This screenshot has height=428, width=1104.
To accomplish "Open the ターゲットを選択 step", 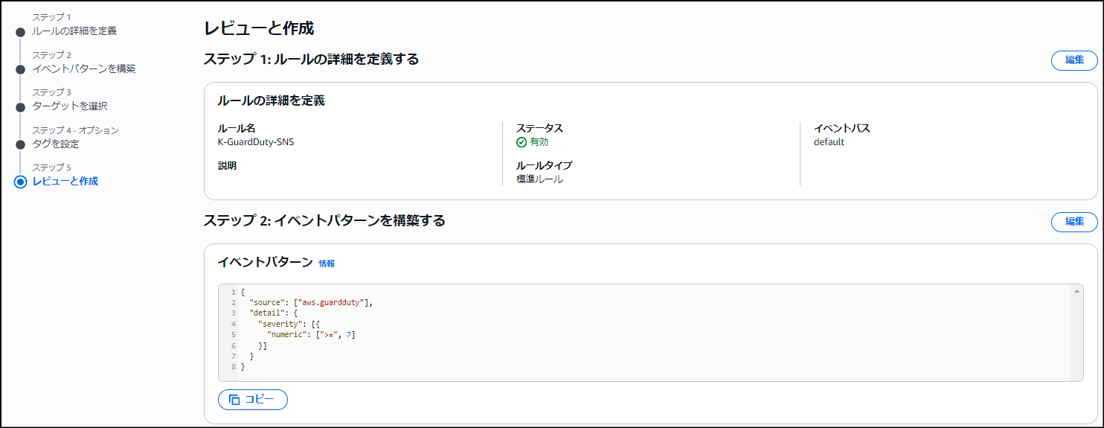I will click(x=70, y=106).
